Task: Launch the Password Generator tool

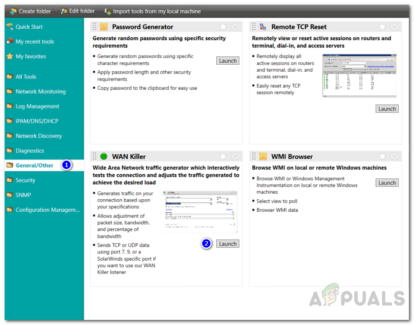Action: point(227,61)
